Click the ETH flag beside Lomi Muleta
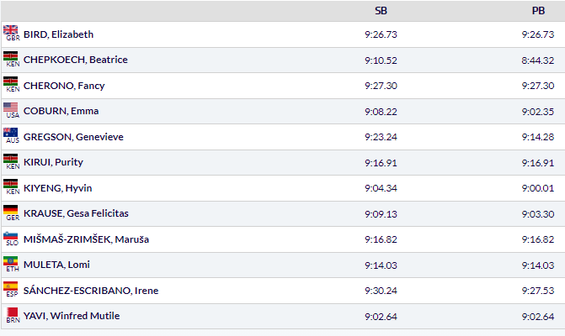This screenshot has width=565, height=336. point(11,262)
